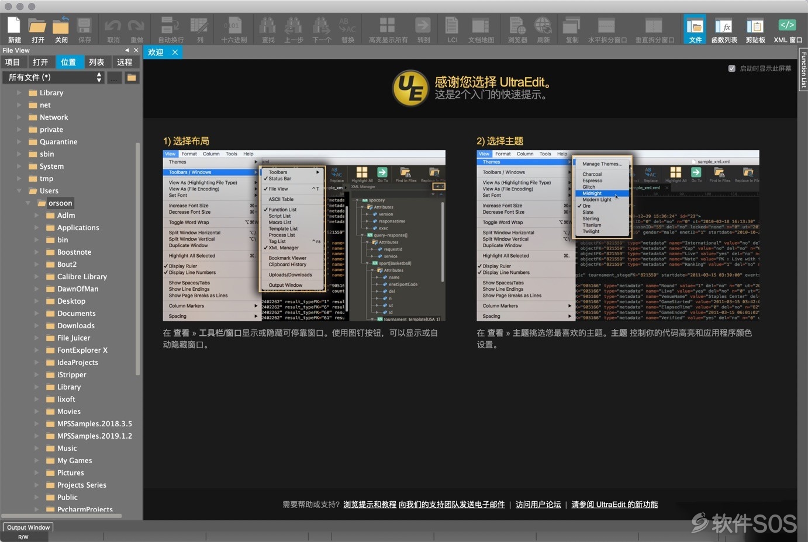Switch to the 远程 tab in File View
This screenshot has height=542, width=808.
coord(125,62)
